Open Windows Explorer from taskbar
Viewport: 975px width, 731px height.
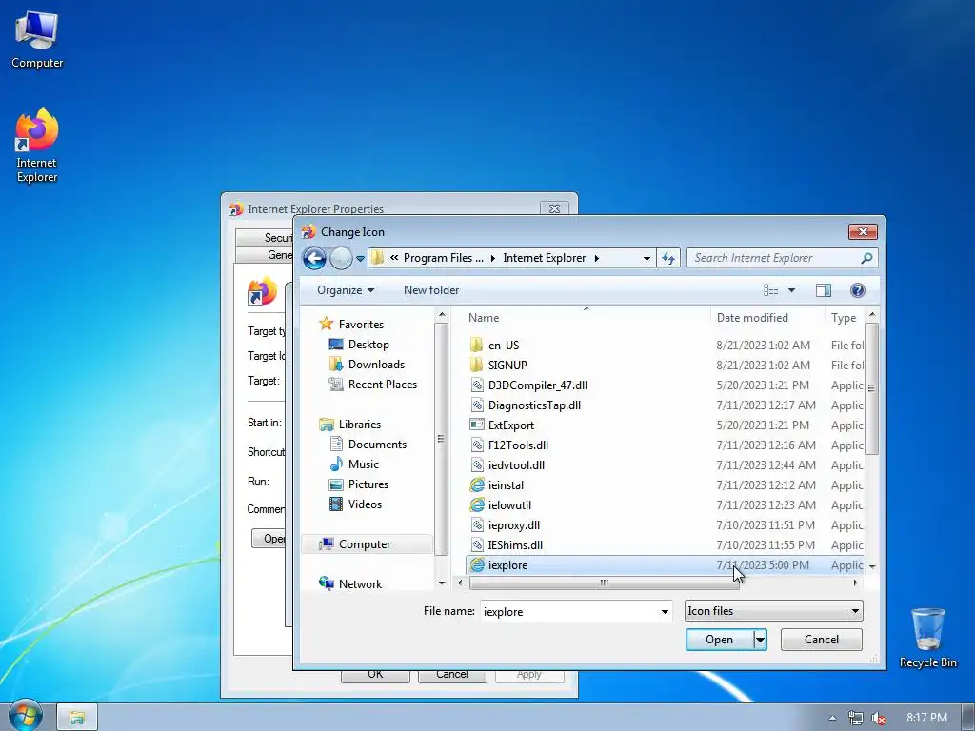pyautogui.click(x=77, y=718)
